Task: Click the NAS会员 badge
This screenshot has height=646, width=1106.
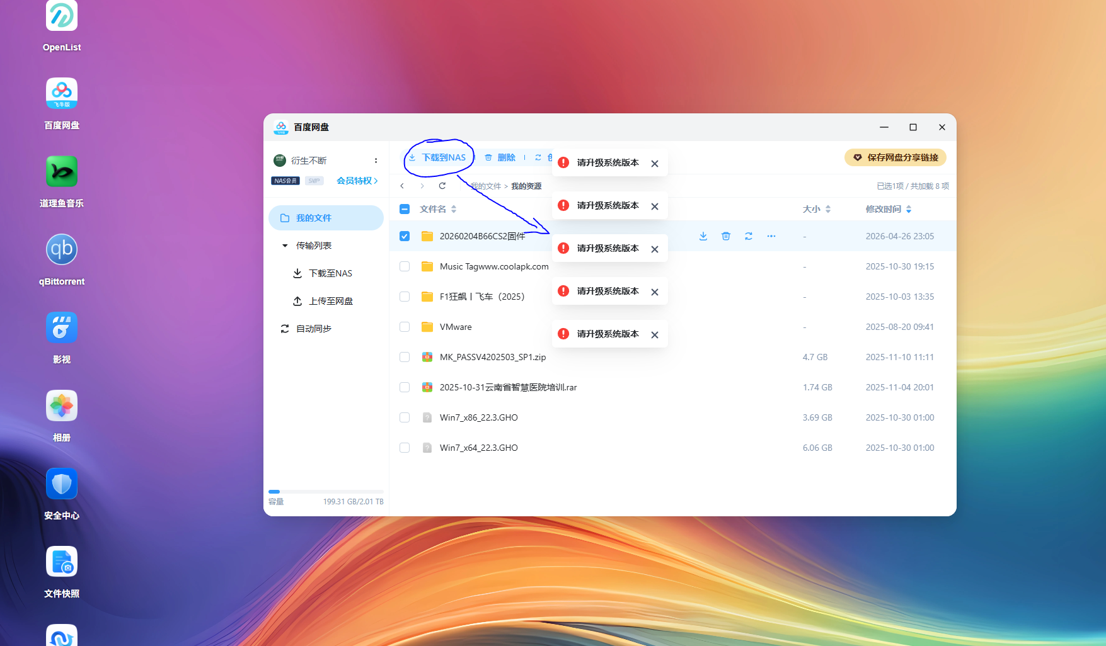Action: click(x=285, y=181)
